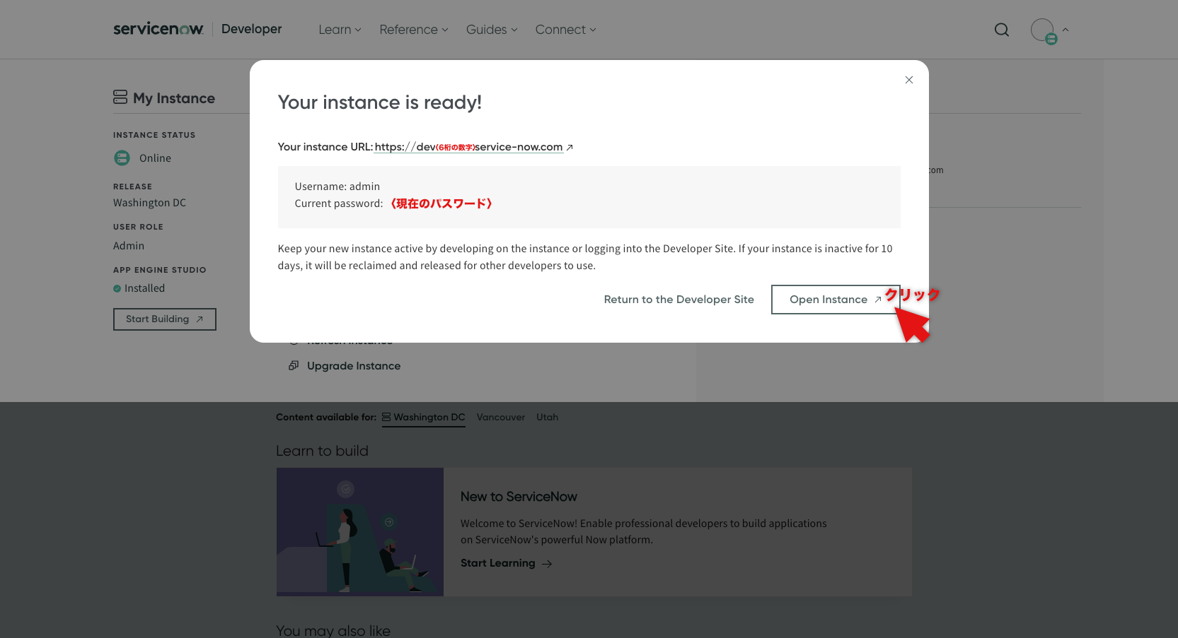Click the Installed check icon under App Engine Studio

click(117, 288)
